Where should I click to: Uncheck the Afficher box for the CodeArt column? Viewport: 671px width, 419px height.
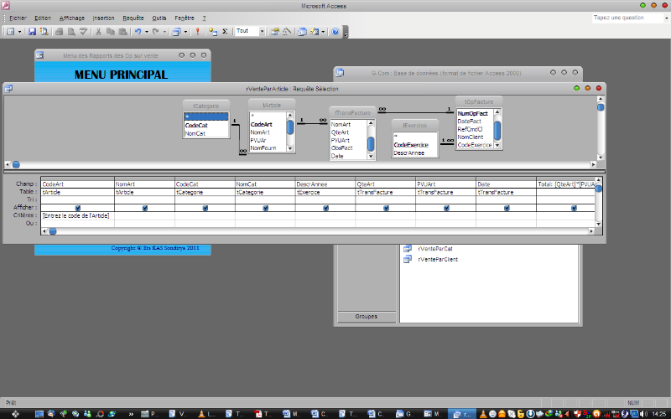pyautogui.click(x=78, y=208)
